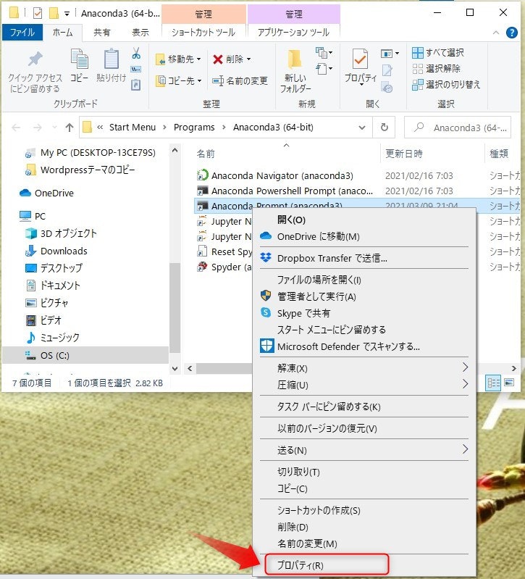Open Application Tools (アプリケーション ツール) tab

293,33
